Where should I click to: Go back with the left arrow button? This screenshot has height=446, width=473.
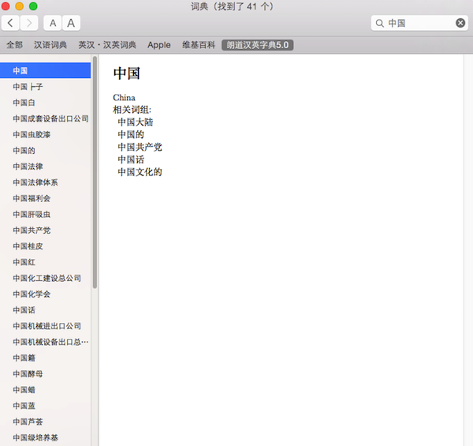(10, 23)
